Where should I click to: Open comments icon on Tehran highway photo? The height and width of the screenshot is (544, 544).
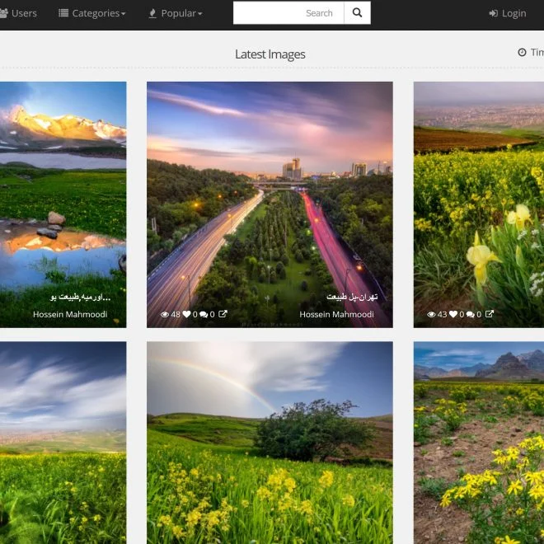tap(204, 314)
